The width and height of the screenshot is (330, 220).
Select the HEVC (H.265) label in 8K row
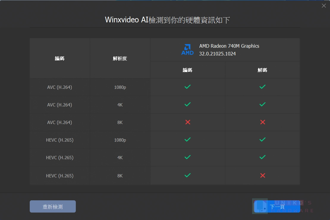[60, 176]
